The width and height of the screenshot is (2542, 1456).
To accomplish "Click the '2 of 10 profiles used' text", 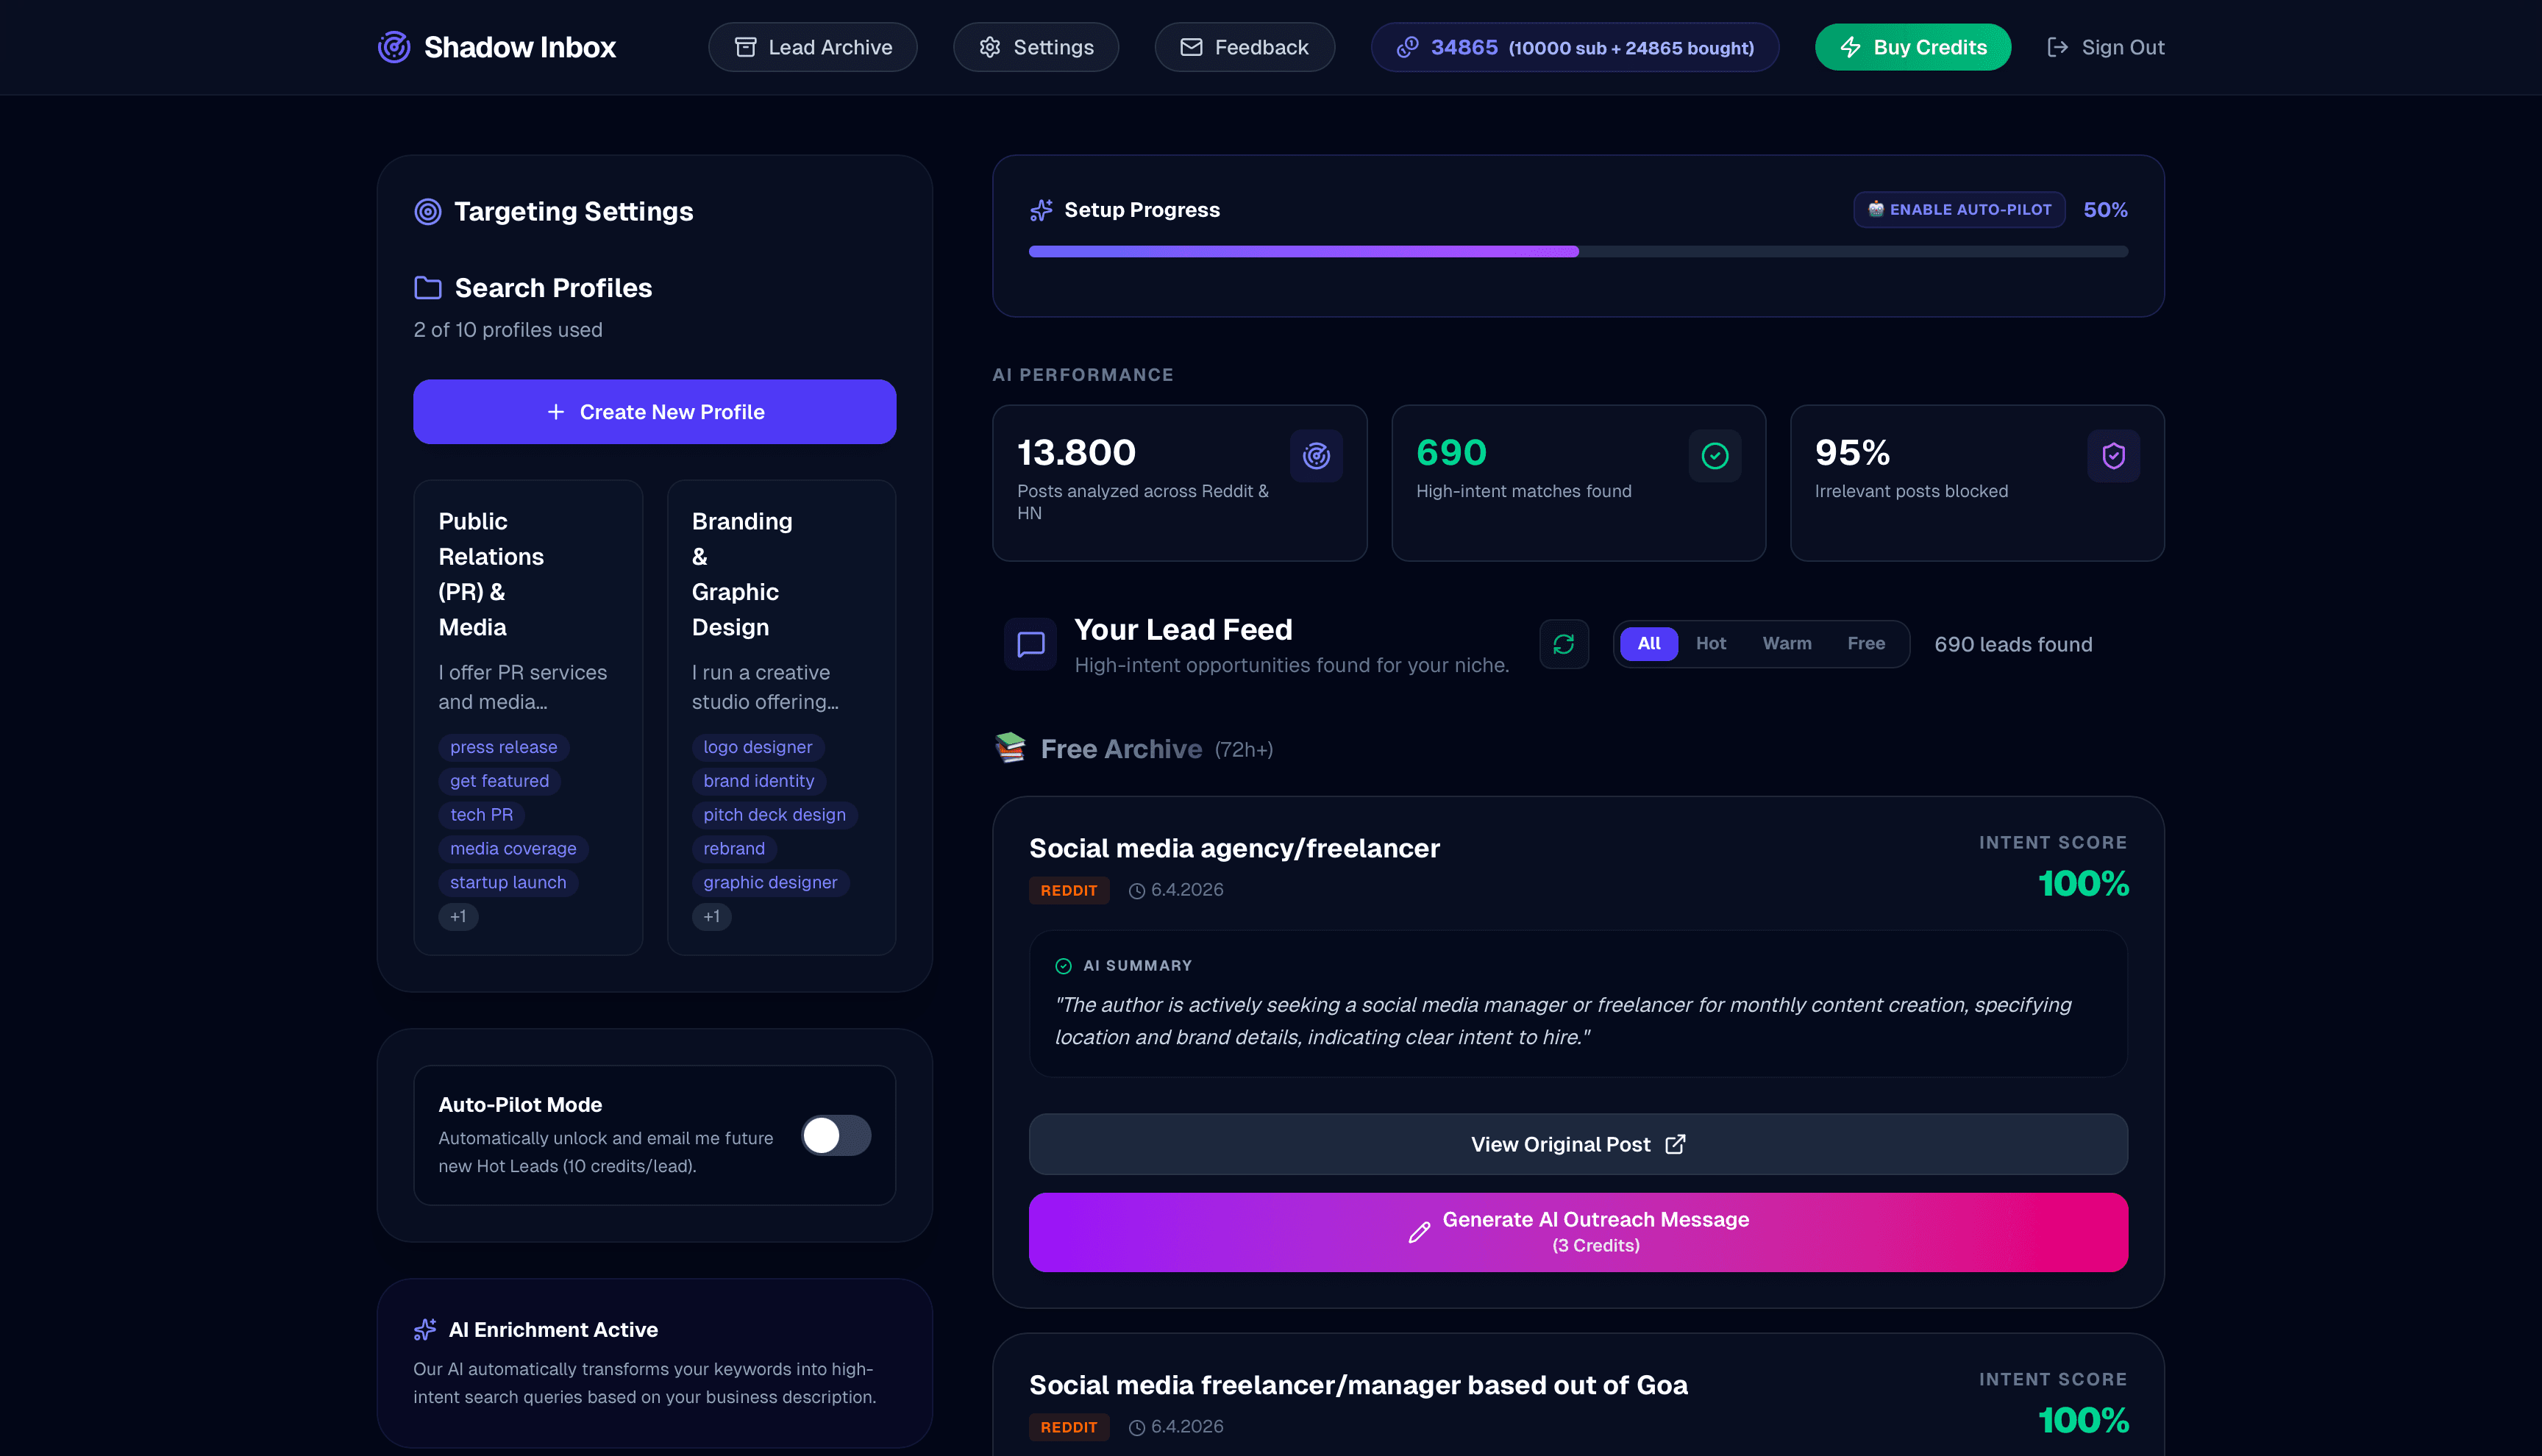I will coord(508,330).
